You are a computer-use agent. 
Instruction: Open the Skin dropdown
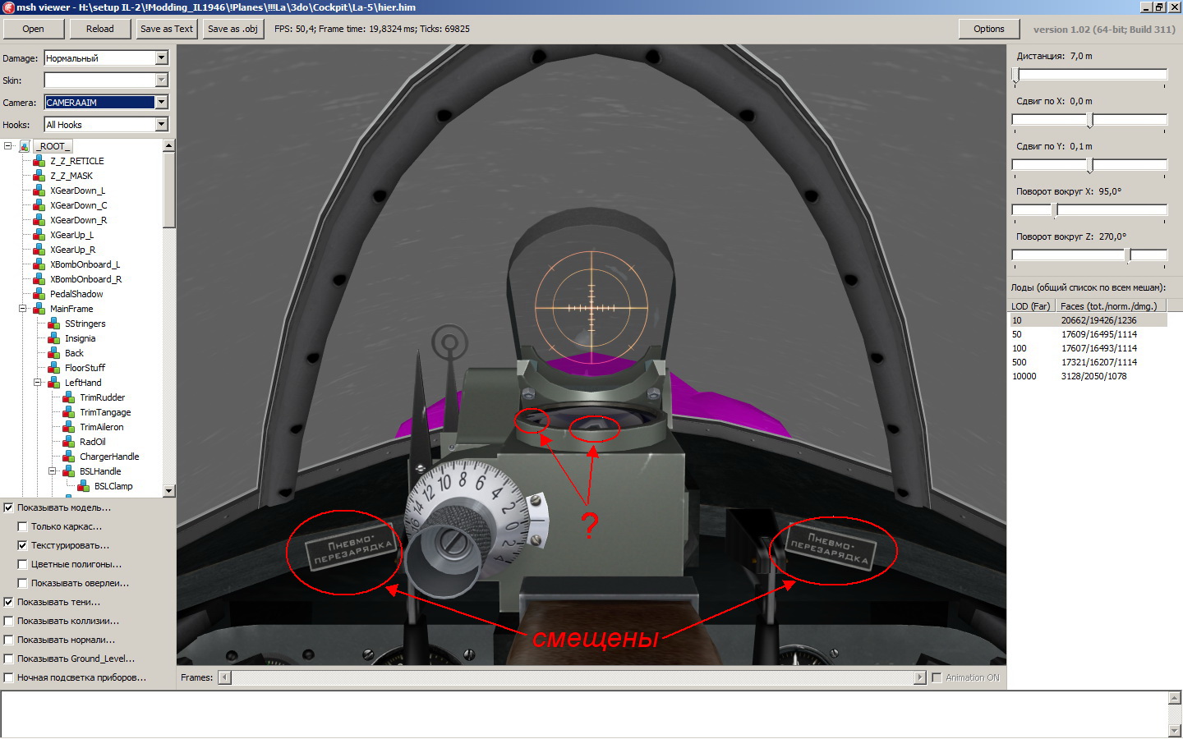click(161, 80)
